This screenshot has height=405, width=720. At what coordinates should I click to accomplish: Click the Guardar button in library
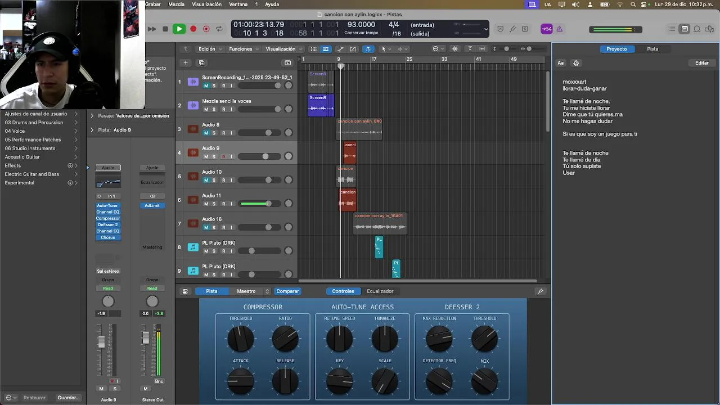[x=68, y=398]
